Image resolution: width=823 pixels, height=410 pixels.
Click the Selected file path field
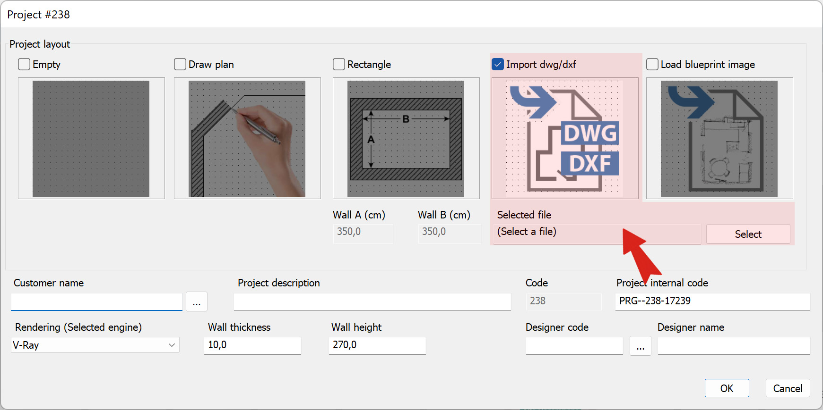[x=597, y=233]
